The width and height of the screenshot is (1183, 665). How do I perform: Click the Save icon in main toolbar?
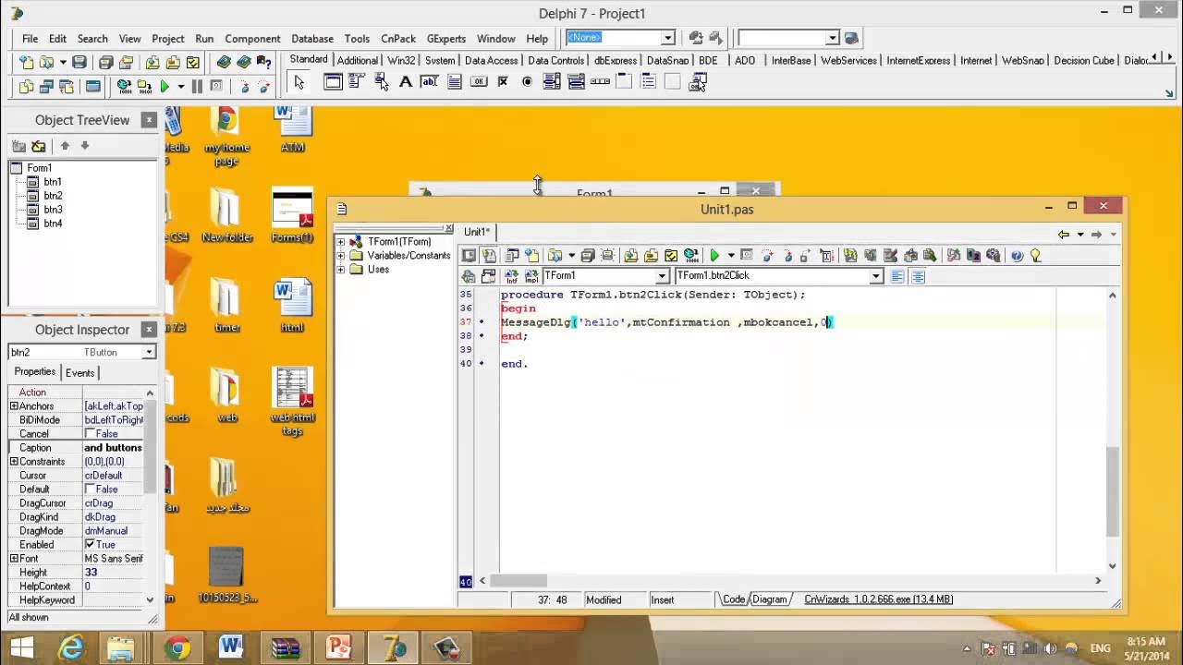pyautogui.click(x=79, y=62)
